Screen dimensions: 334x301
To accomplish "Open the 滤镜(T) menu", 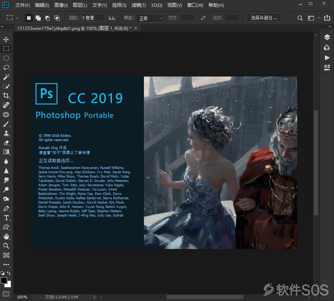I will 139,5.
